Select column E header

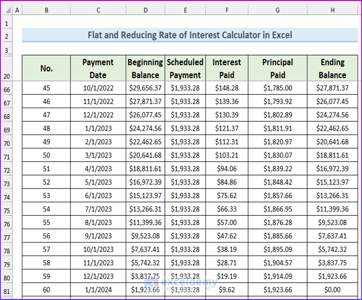coord(185,10)
